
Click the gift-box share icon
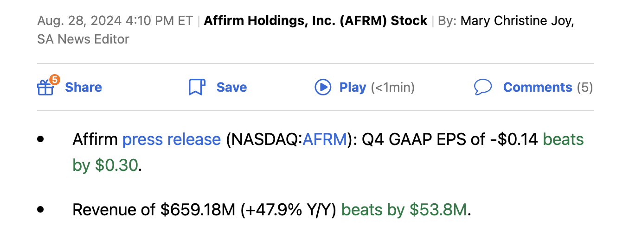(45, 88)
